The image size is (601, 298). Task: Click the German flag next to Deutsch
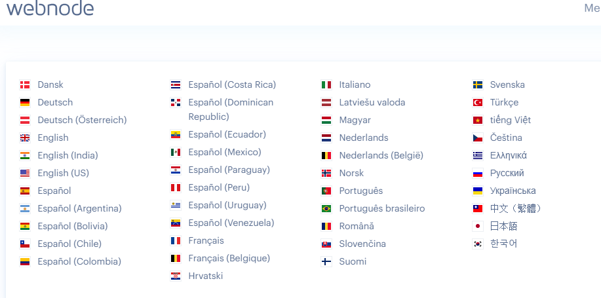25,102
